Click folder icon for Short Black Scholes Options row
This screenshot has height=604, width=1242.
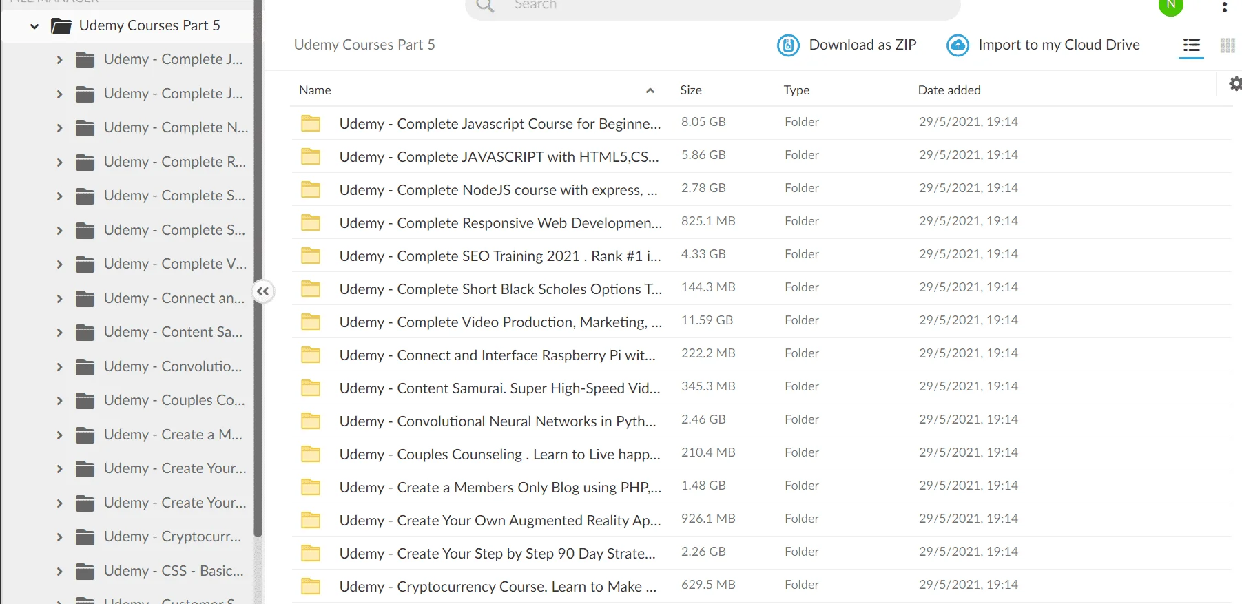[x=311, y=289]
